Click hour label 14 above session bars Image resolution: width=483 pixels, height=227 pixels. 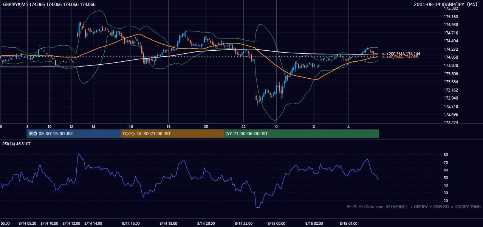(x=93, y=126)
